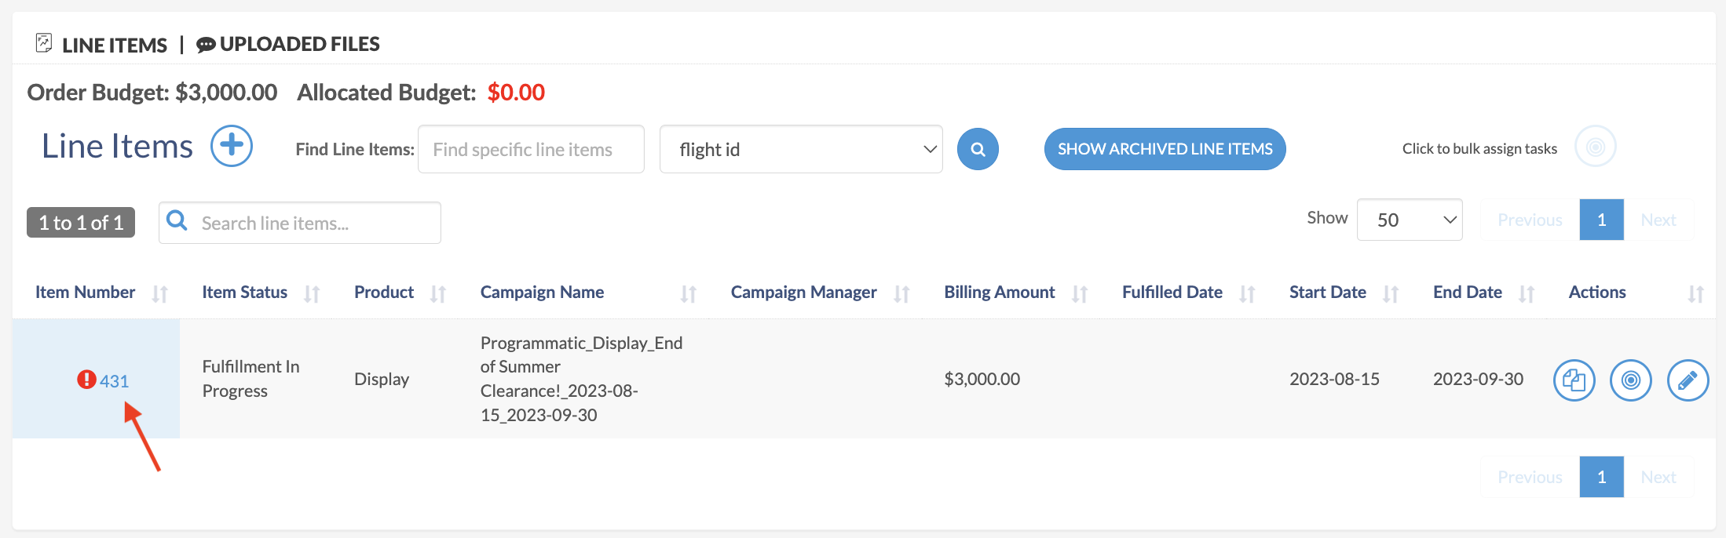The width and height of the screenshot is (1726, 538).
Task: Click the blue search magnifier button
Action: coord(978,149)
